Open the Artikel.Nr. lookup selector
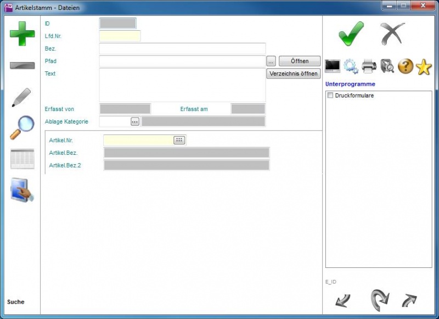 [179, 140]
